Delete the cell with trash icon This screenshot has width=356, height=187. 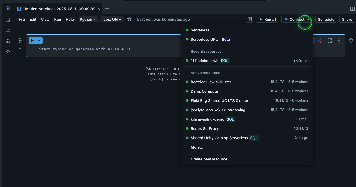point(351,40)
